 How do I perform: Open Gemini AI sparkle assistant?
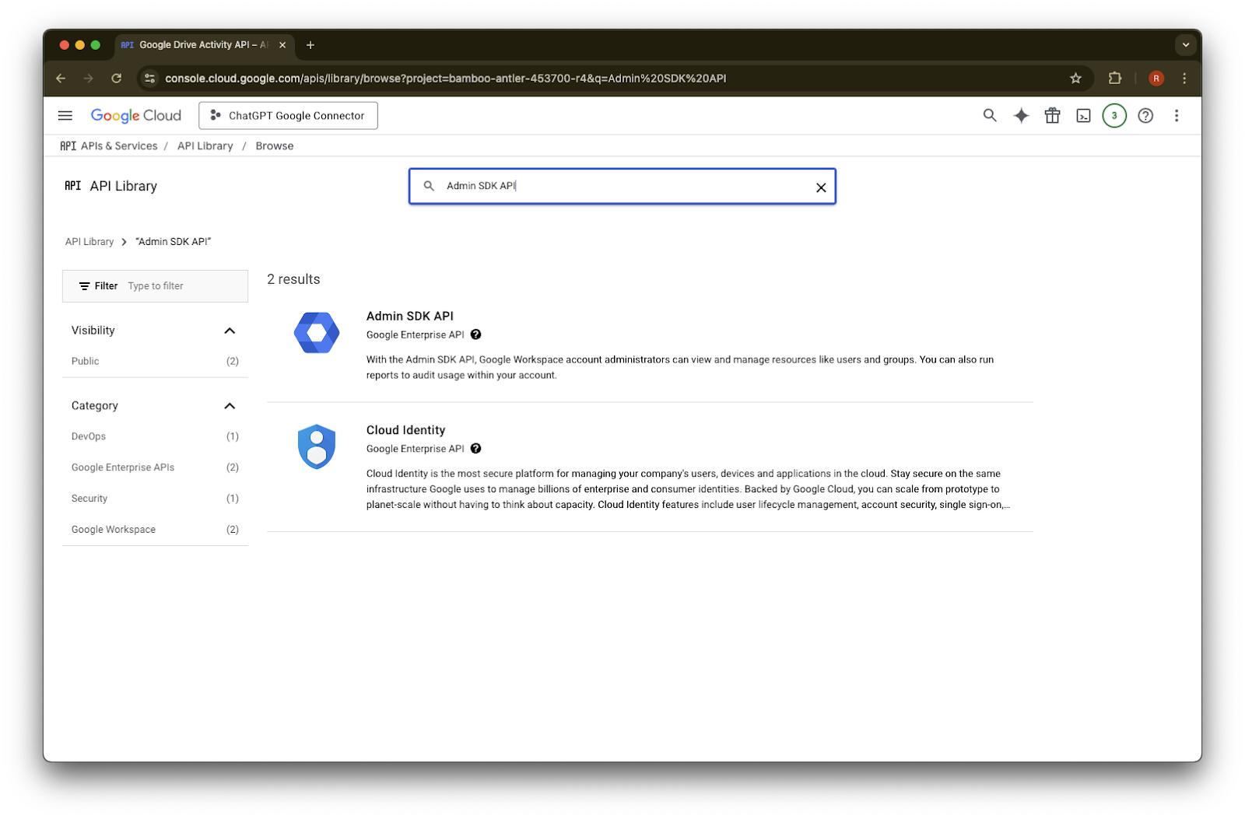pyautogui.click(x=1021, y=116)
